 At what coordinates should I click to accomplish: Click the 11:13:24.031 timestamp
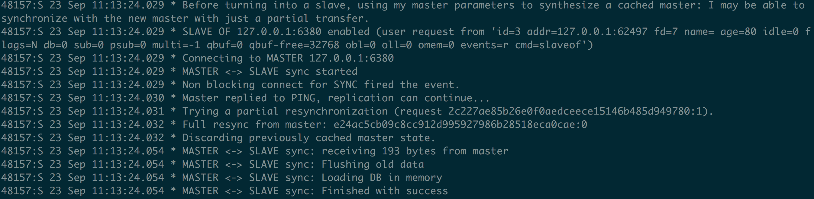pyautogui.click(x=128, y=111)
